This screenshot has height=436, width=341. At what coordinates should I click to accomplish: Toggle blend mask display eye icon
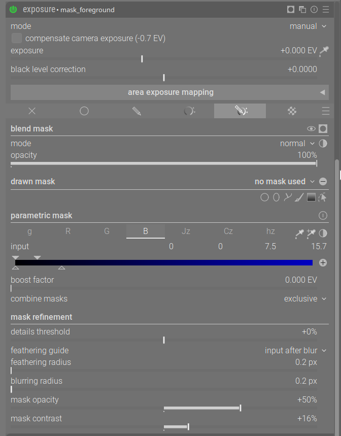(x=311, y=129)
